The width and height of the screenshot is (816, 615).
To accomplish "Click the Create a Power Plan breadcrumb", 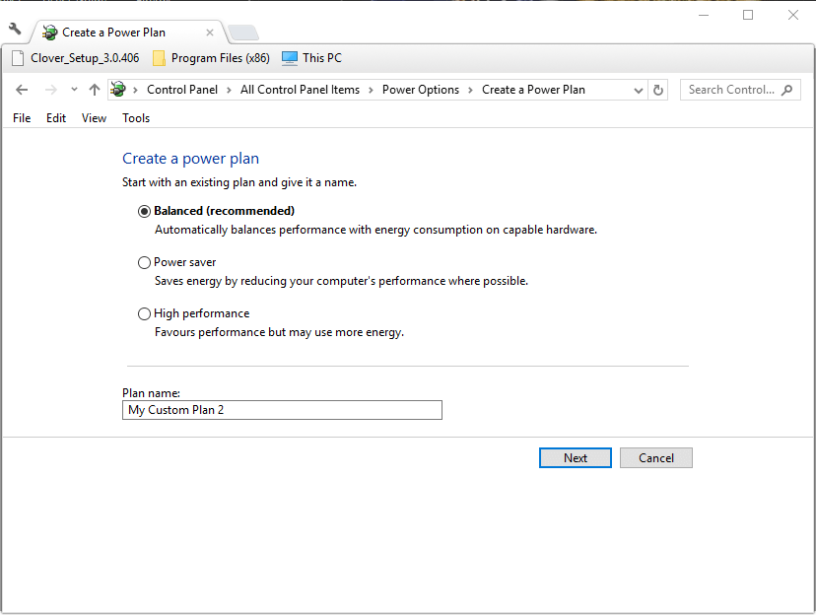I will click(x=533, y=90).
